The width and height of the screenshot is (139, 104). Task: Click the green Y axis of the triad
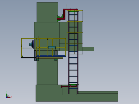tap(7, 95)
